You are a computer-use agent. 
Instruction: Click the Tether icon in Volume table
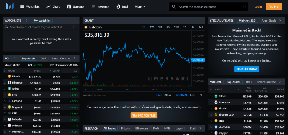pyautogui.click(x=216, y=96)
